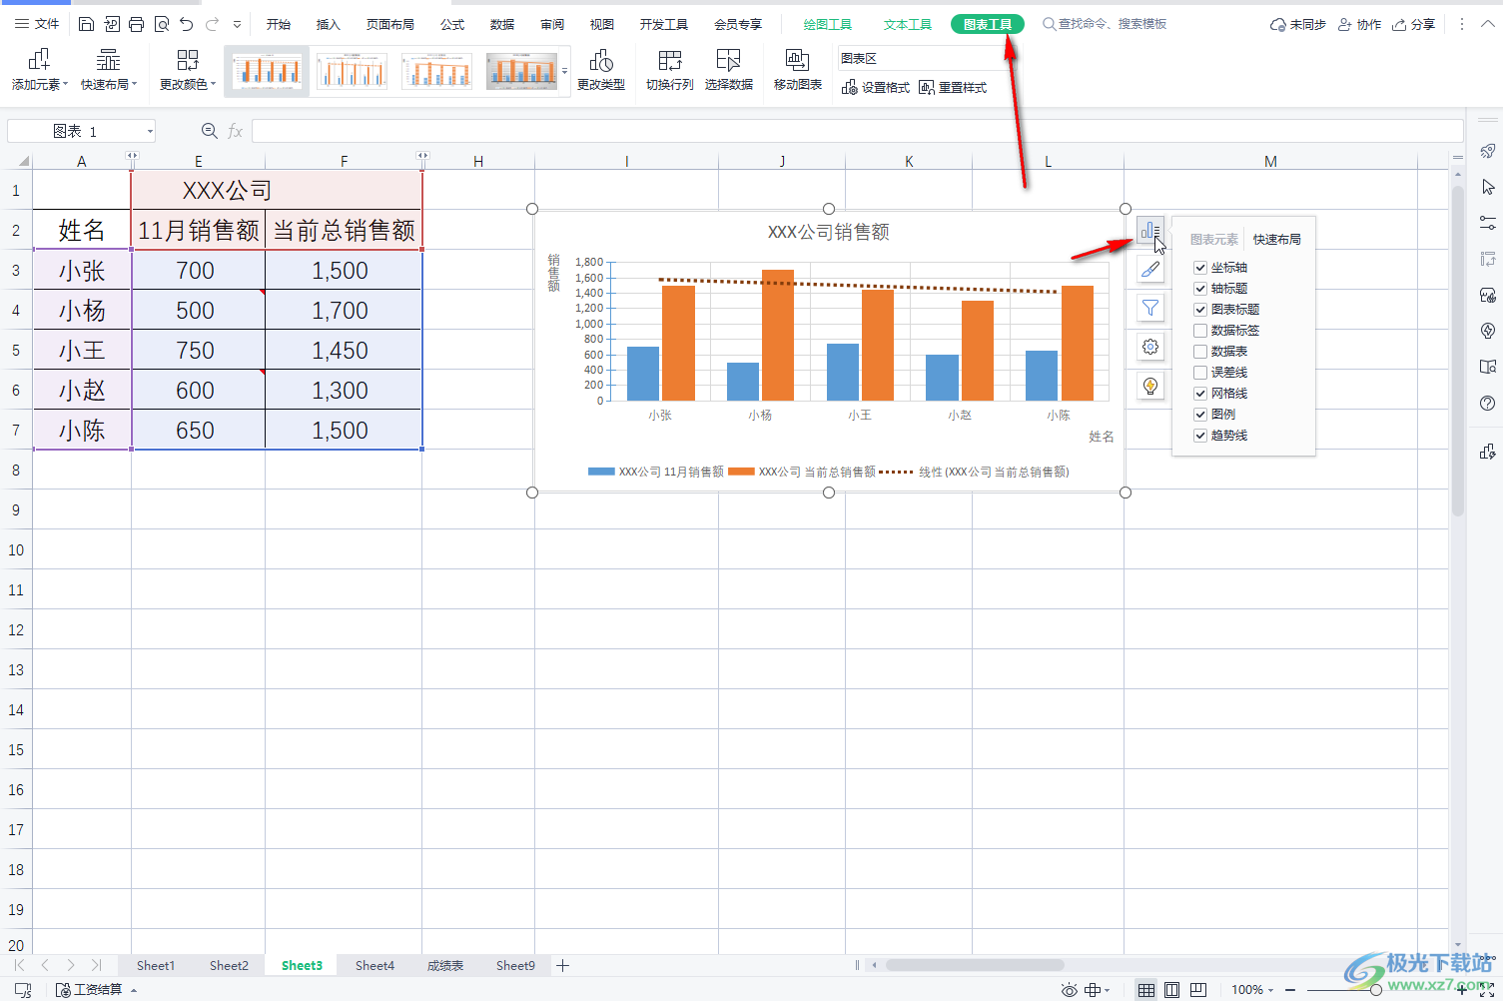The height and width of the screenshot is (1001, 1503).
Task: Select the first chart style thumbnail
Action: tap(267, 71)
